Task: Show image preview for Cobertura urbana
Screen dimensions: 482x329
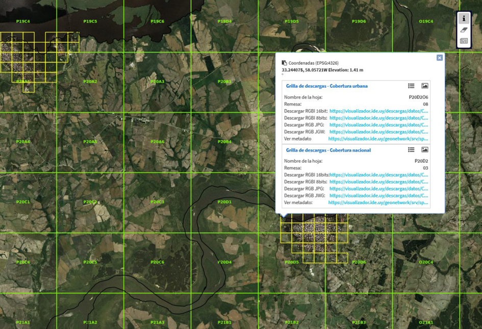Action: [424, 86]
